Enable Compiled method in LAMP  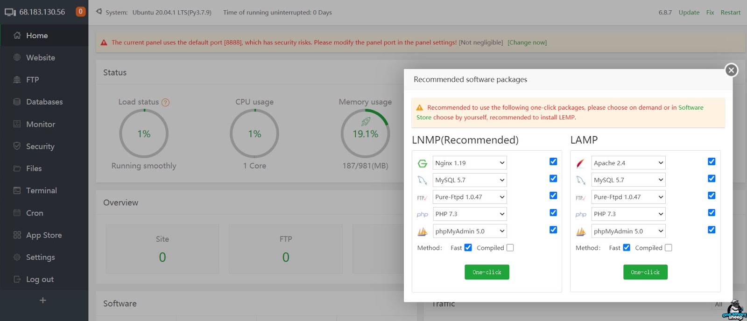point(669,248)
